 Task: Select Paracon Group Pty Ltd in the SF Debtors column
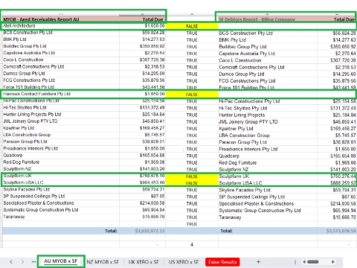click(x=242, y=142)
